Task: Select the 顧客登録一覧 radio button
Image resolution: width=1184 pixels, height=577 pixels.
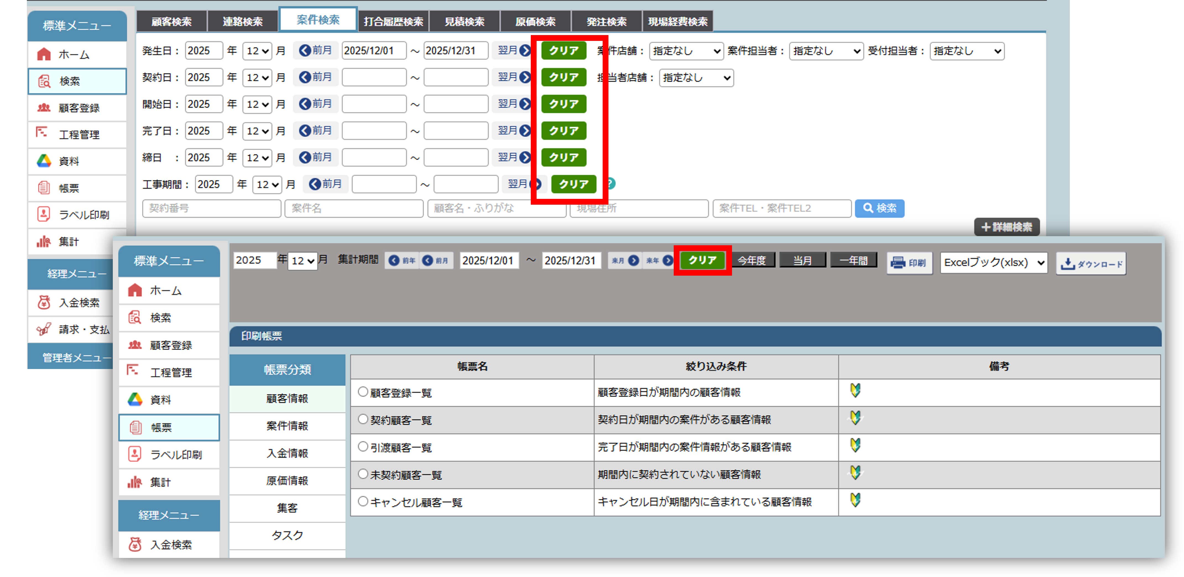Action: (363, 392)
